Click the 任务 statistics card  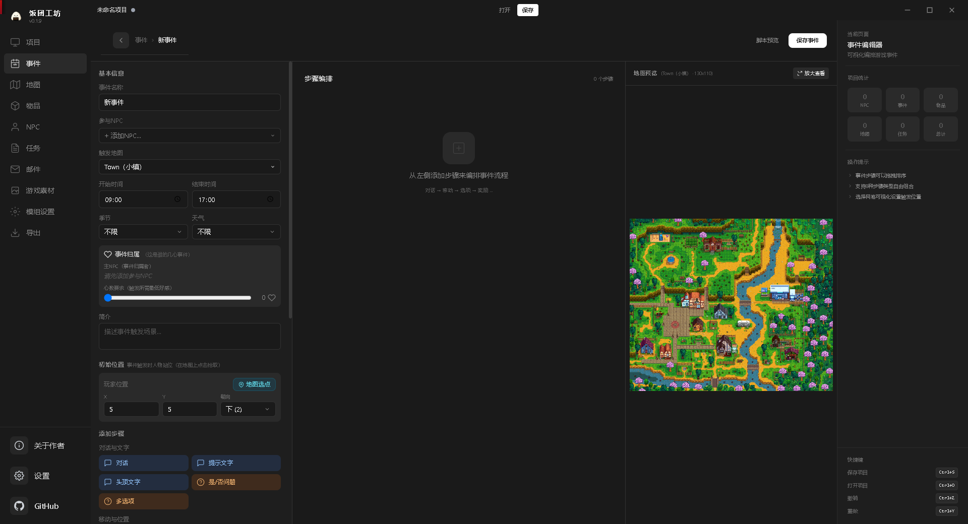click(x=902, y=129)
